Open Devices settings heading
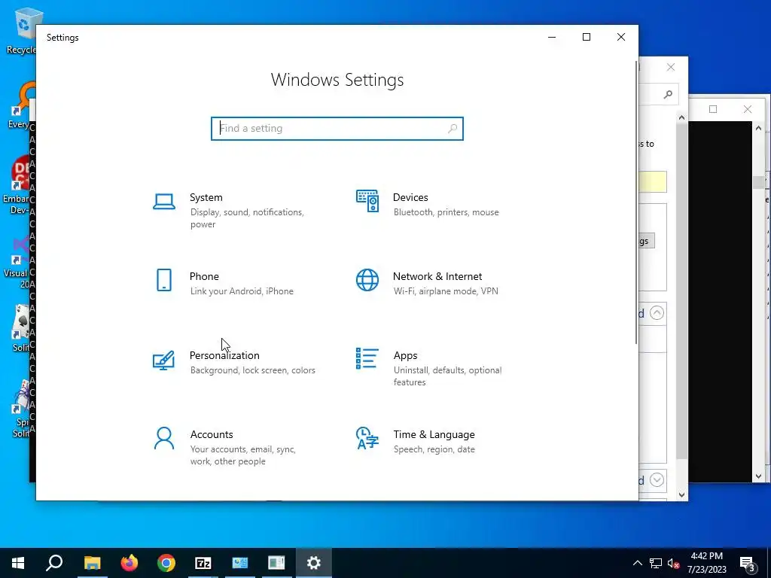This screenshot has width=771, height=578. pos(410,197)
